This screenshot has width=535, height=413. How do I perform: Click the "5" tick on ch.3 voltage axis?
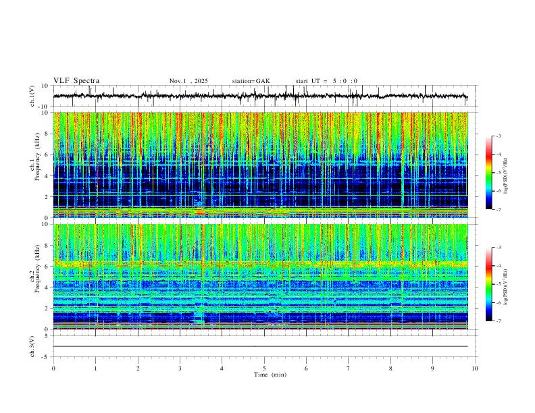tap(47, 336)
